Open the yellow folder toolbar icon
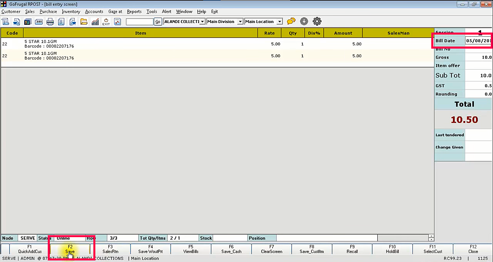This screenshot has width=493, height=262. pos(84,22)
